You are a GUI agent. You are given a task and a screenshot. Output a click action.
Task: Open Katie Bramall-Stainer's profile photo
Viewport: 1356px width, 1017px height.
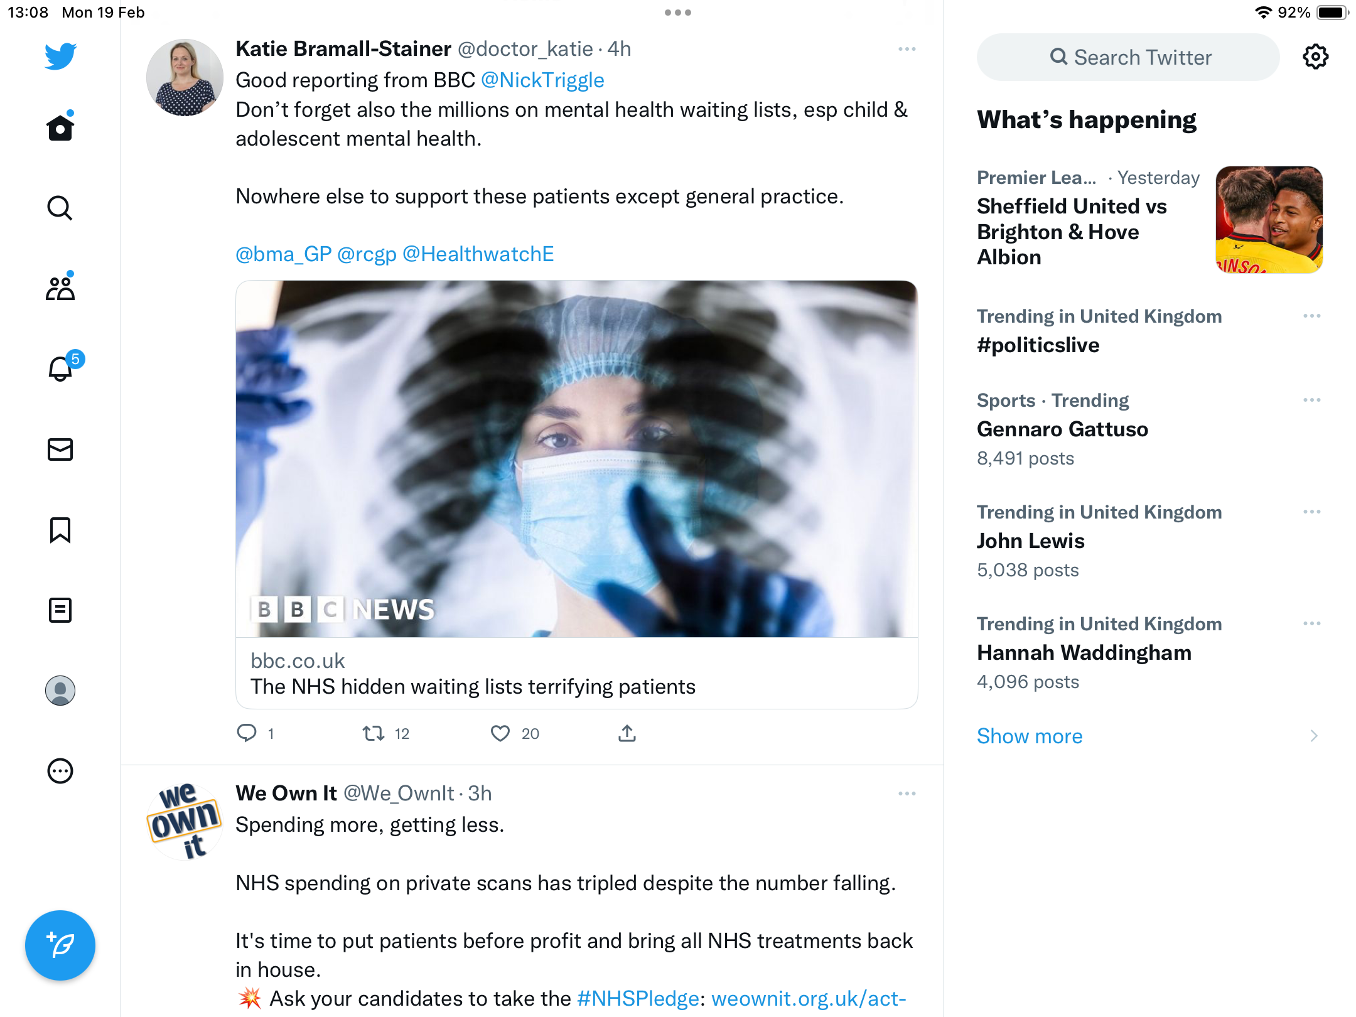click(185, 77)
